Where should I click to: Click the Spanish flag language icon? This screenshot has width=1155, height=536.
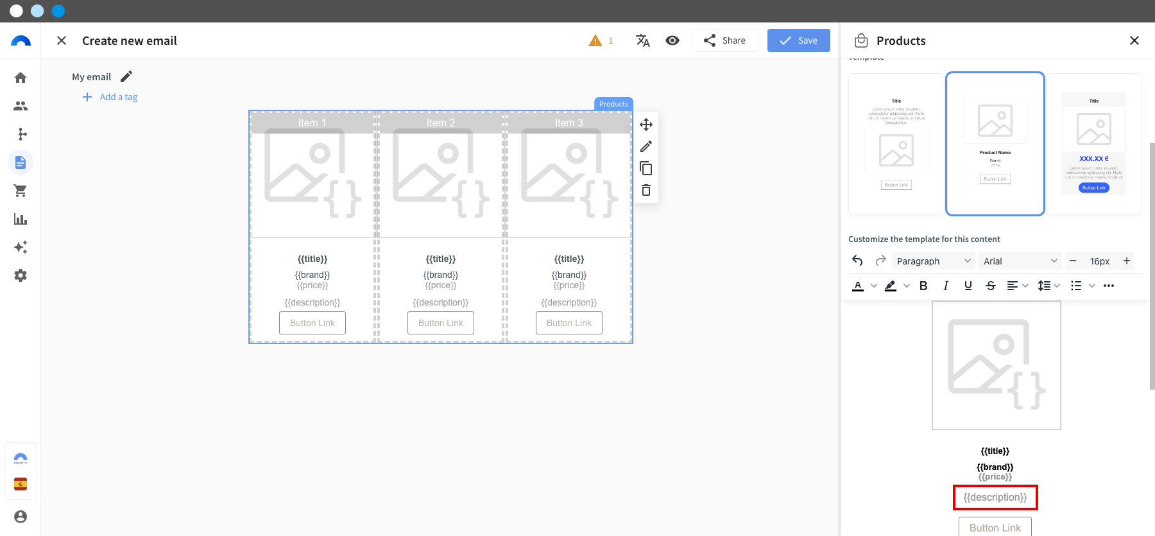click(21, 484)
